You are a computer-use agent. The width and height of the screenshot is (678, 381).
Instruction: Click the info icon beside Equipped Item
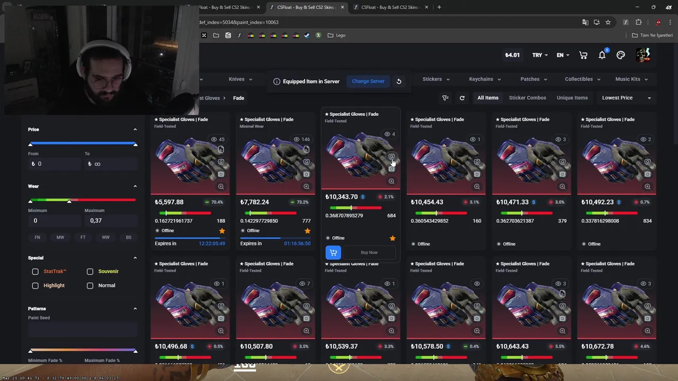click(276, 81)
